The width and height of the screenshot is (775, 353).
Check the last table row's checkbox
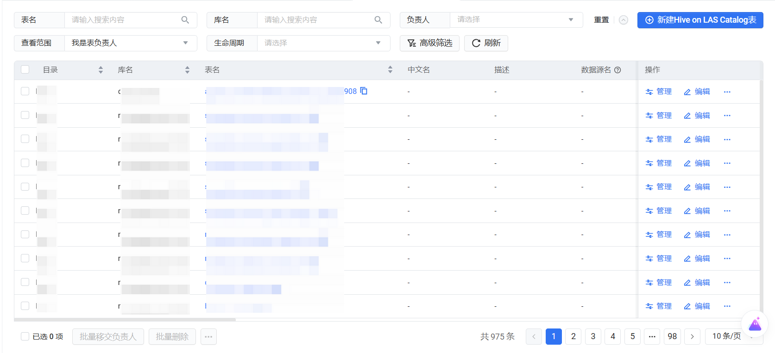click(x=25, y=306)
